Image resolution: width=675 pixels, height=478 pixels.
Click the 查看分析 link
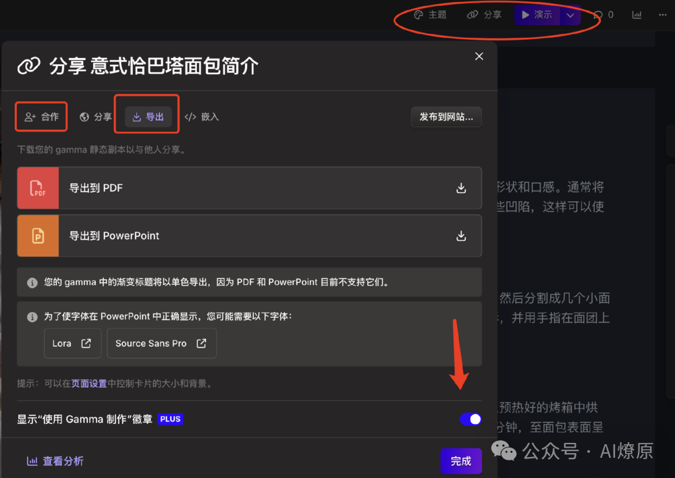point(55,461)
